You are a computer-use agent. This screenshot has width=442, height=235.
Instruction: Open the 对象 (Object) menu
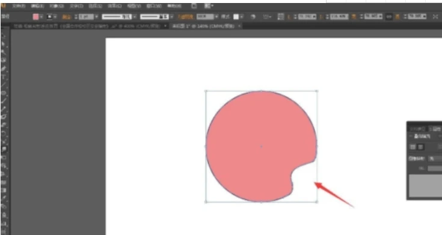click(x=57, y=6)
